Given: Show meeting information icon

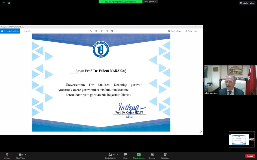Looking at the screenshot, I should click(4, 3).
